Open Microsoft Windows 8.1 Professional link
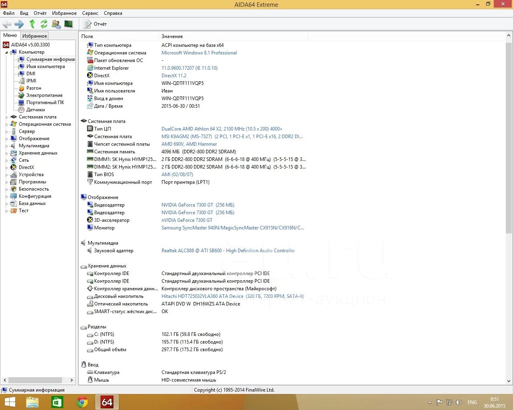The height and width of the screenshot is (410, 513). coord(199,53)
